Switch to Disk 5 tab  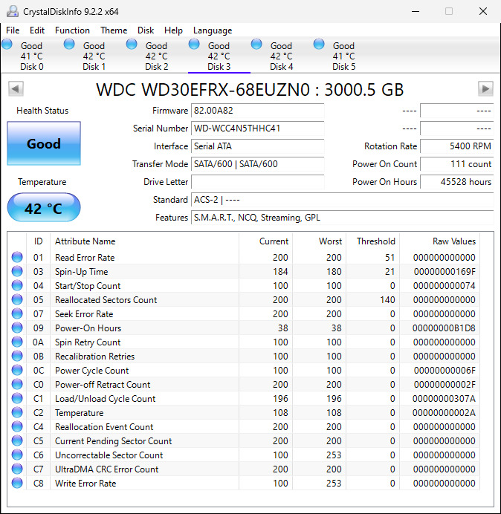343,56
